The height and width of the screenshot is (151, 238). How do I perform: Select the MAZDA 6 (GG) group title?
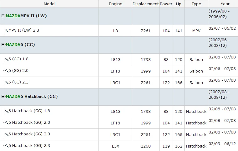[20, 45]
